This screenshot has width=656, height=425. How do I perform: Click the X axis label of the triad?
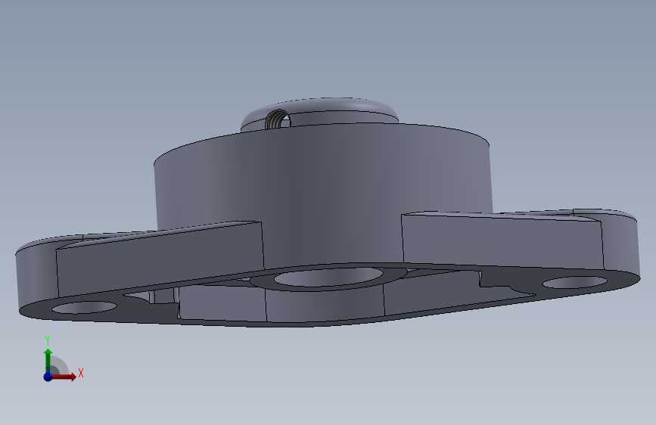point(81,373)
